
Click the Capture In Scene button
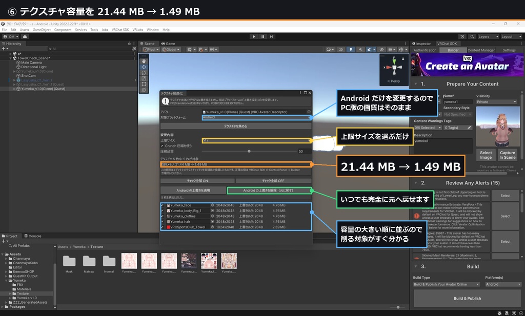click(x=507, y=155)
